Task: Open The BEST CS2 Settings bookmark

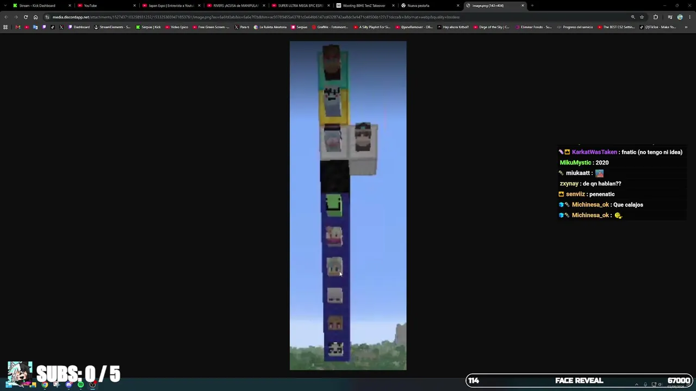Action: [x=616, y=27]
